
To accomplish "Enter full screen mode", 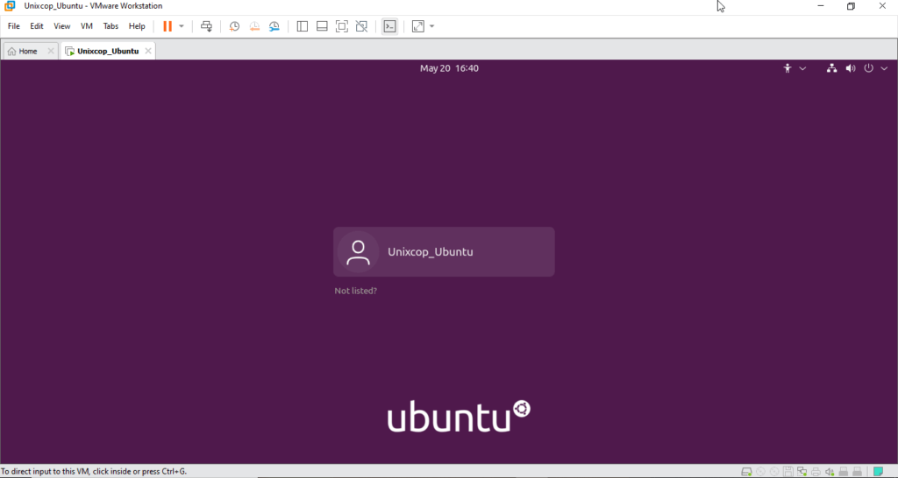I will coord(342,26).
